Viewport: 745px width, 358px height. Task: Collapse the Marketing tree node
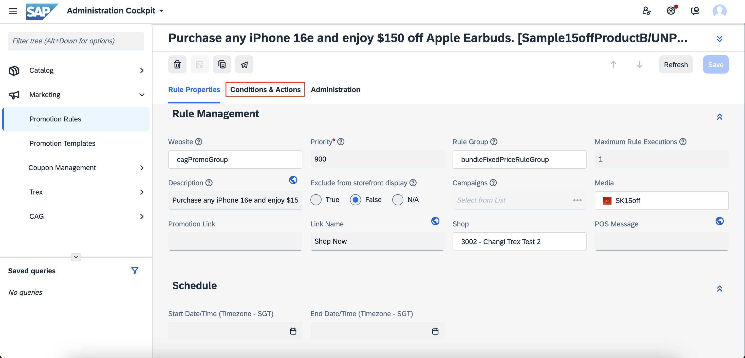point(142,95)
